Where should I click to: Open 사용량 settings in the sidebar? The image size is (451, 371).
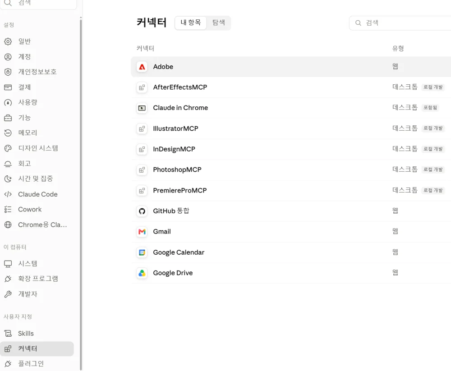(37, 102)
